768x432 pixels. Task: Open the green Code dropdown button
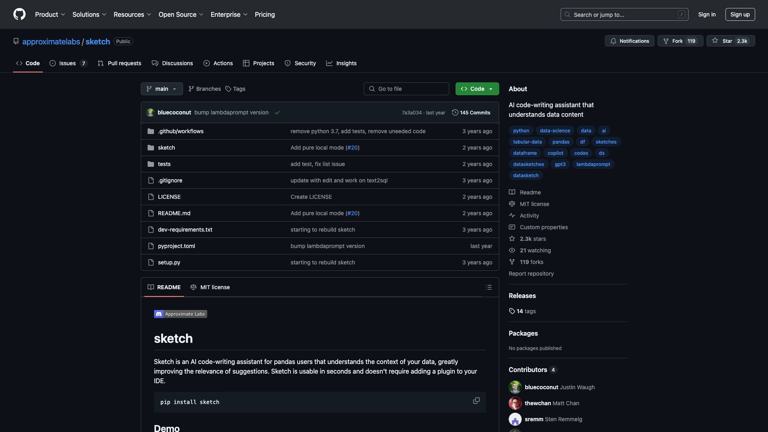477,89
